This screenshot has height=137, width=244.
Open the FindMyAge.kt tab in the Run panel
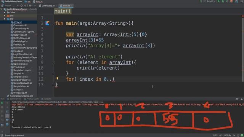pyautogui.click(x=31, y=99)
